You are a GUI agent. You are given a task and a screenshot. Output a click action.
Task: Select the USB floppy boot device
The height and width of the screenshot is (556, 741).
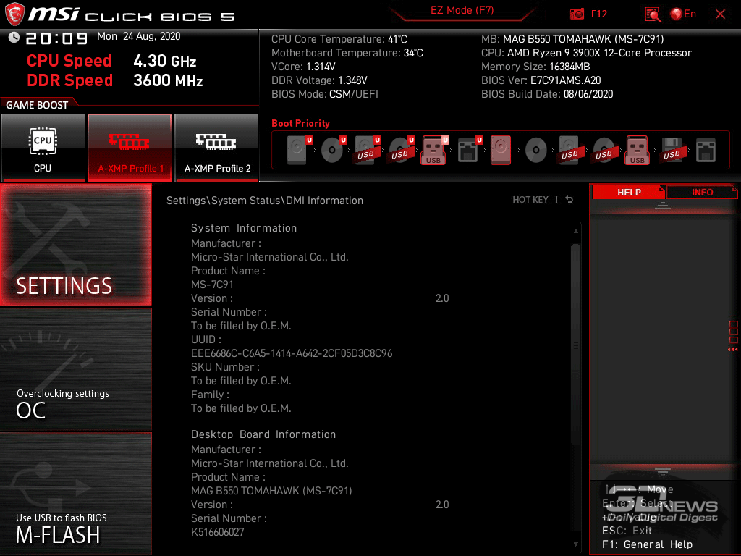point(672,150)
